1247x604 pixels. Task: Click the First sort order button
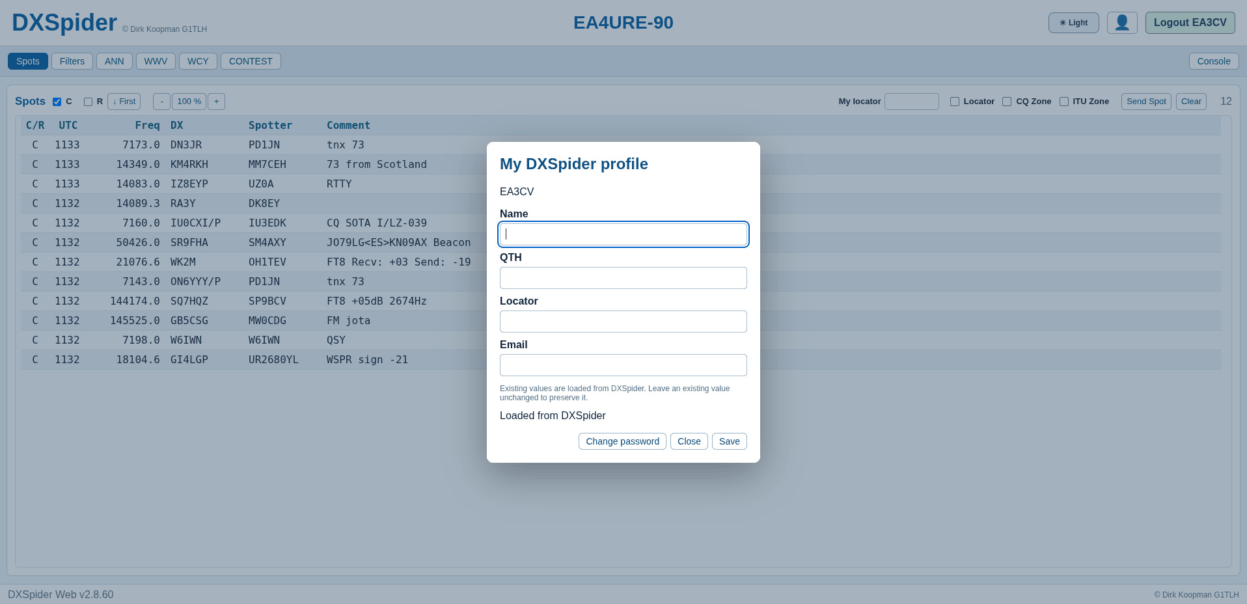[x=124, y=102]
